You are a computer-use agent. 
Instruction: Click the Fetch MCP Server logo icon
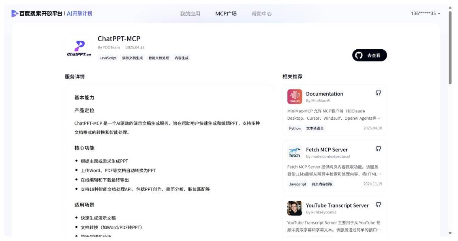pyautogui.click(x=295, y=152)
